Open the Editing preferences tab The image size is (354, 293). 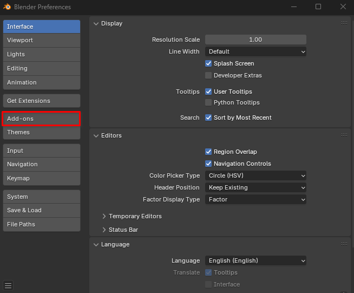(42, 68)
